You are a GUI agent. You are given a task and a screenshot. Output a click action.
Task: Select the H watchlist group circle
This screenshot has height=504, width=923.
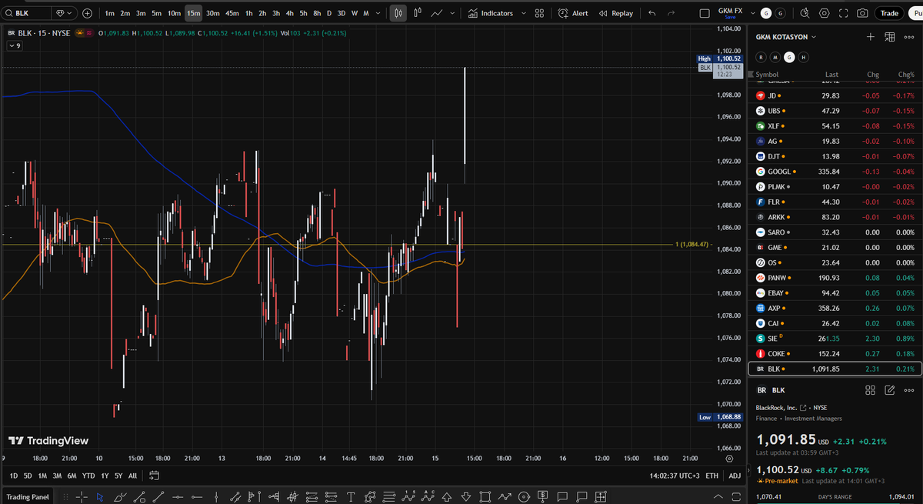[x=803, y=57]
